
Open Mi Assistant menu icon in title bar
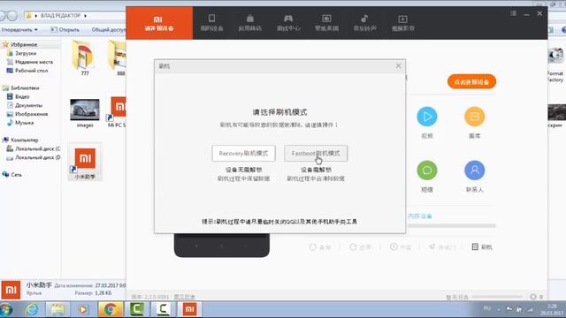pos(513,14)
